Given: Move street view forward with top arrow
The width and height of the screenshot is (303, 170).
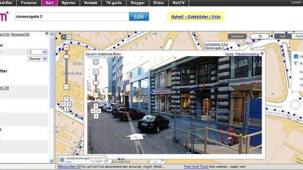Looking at the screenshot, I should (96, 106).
